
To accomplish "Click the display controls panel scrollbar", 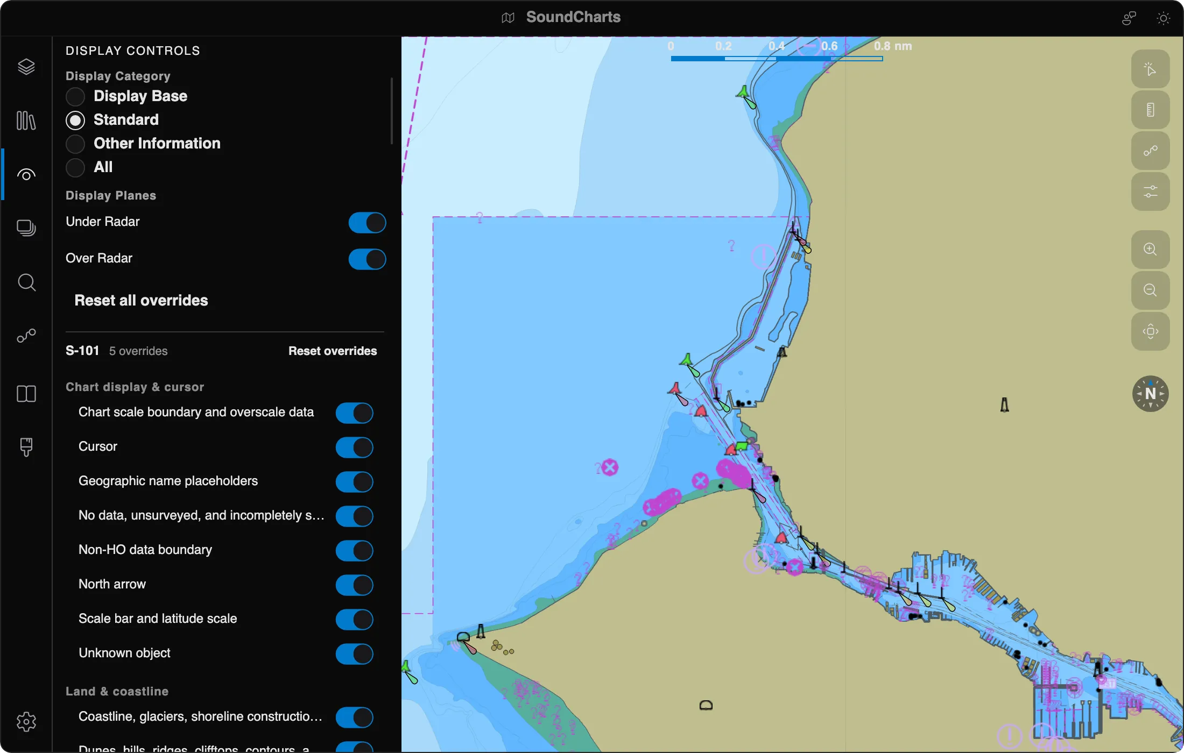I will tap(392, 111).
